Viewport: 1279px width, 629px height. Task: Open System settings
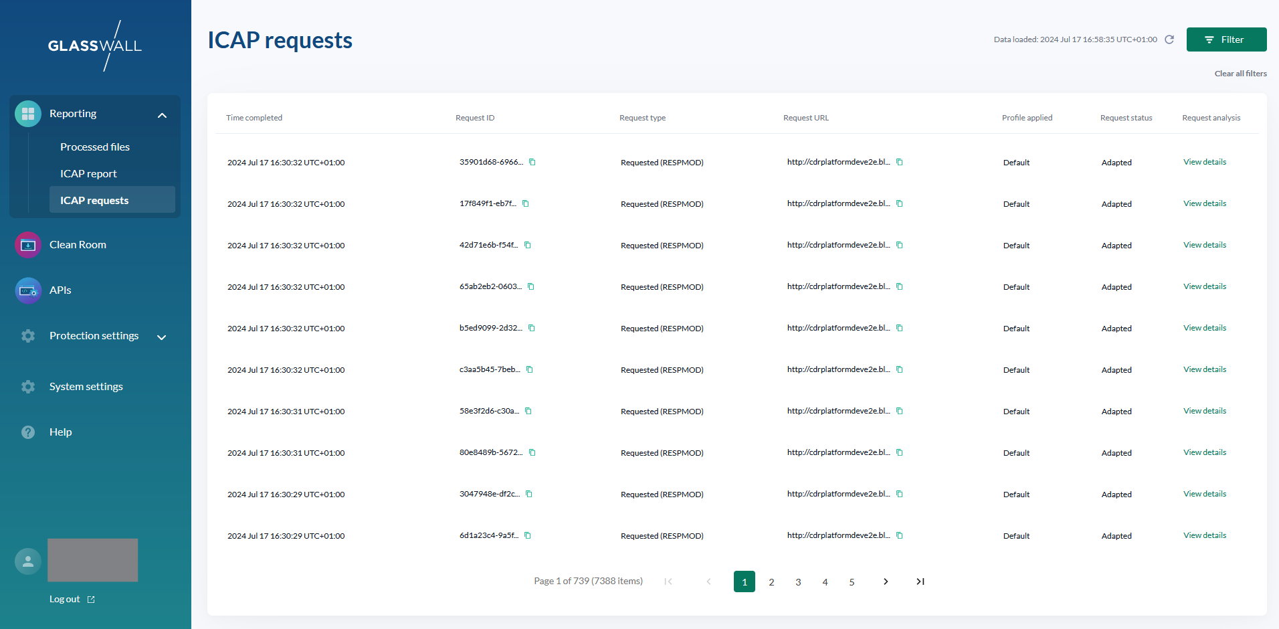86,387
